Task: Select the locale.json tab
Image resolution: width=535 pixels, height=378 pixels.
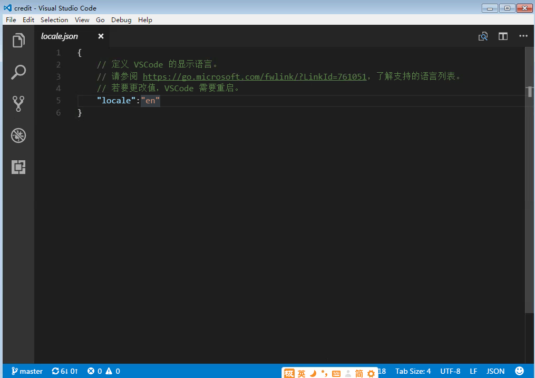Action: [x=59, y=36]
